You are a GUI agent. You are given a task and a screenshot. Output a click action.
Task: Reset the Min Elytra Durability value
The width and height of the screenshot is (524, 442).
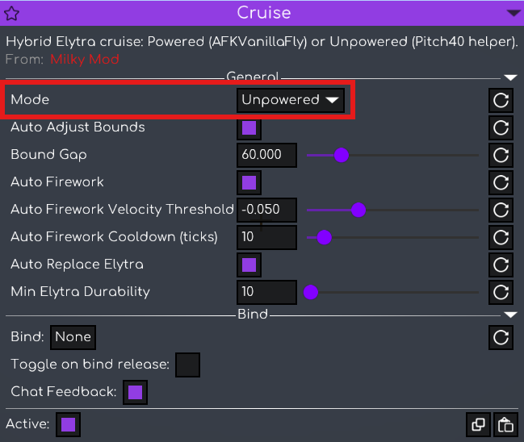point(501,292)
